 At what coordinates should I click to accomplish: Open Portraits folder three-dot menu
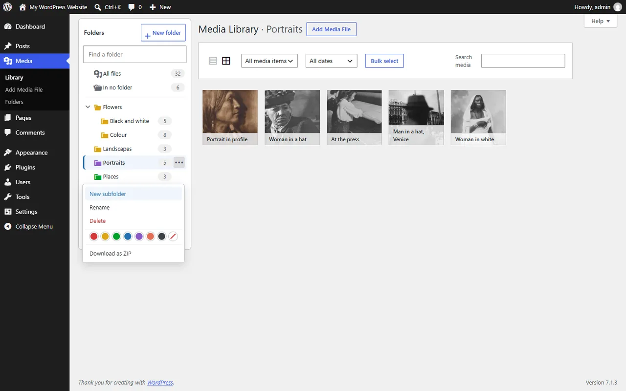tap(179, 163)
